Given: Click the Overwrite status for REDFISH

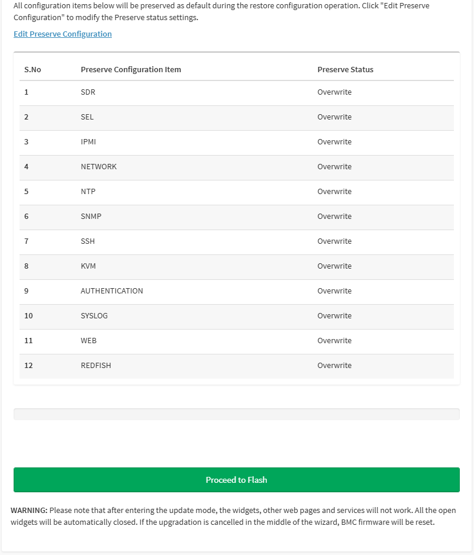Looking at the screenshot, I should click(334, 366).
